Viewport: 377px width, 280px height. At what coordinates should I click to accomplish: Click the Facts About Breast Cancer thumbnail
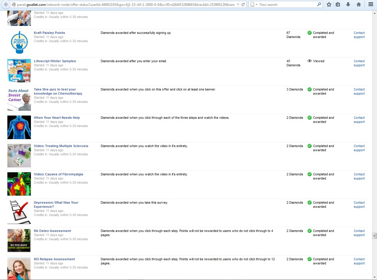coord(19,99)
